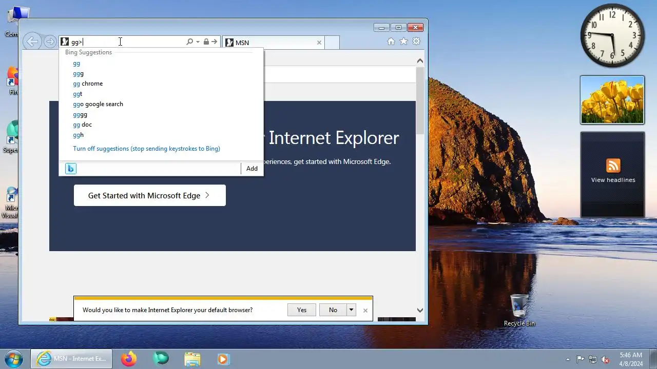The image size is (657, 369).
Task: Click the muted volume tray icon
Action: 605,359
